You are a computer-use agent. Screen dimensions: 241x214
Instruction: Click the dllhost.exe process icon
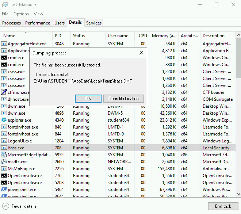(x=4, y=99)
